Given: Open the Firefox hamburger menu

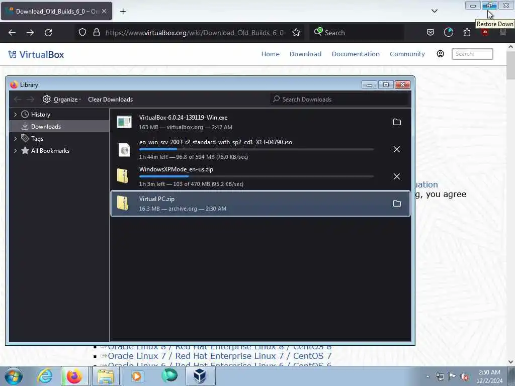Looking at the screenshot, I should pyautogui.click(x=503, y=32).
